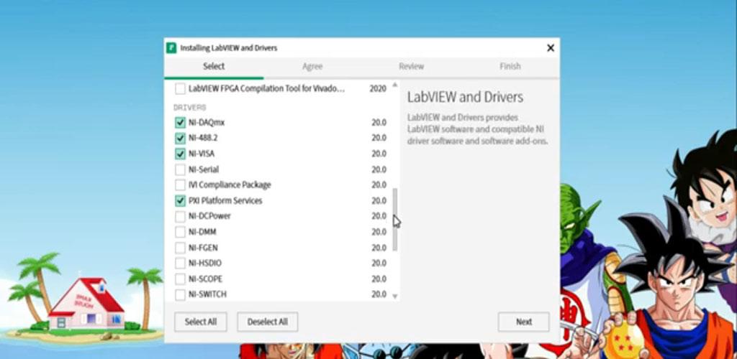Click the Deselect All button
The width and height of the screenshot is (737, 359).
(x=268, y=322)
